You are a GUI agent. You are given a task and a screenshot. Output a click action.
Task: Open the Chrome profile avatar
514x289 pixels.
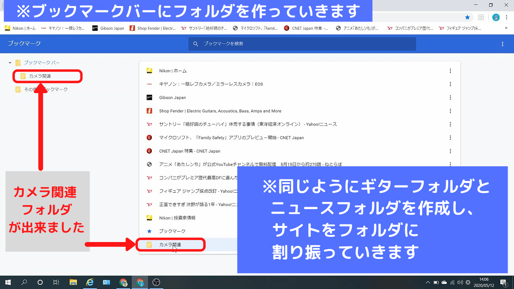[x=496, y=18]
